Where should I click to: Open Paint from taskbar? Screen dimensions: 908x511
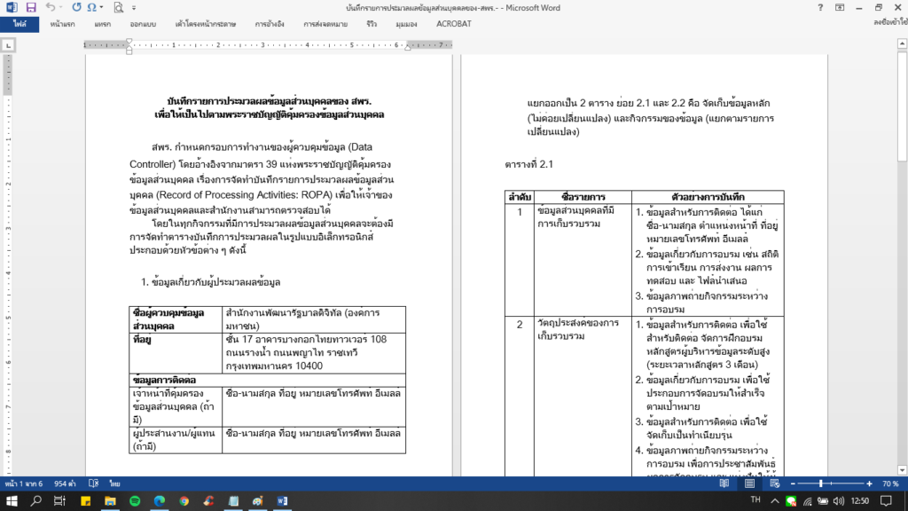258,501
